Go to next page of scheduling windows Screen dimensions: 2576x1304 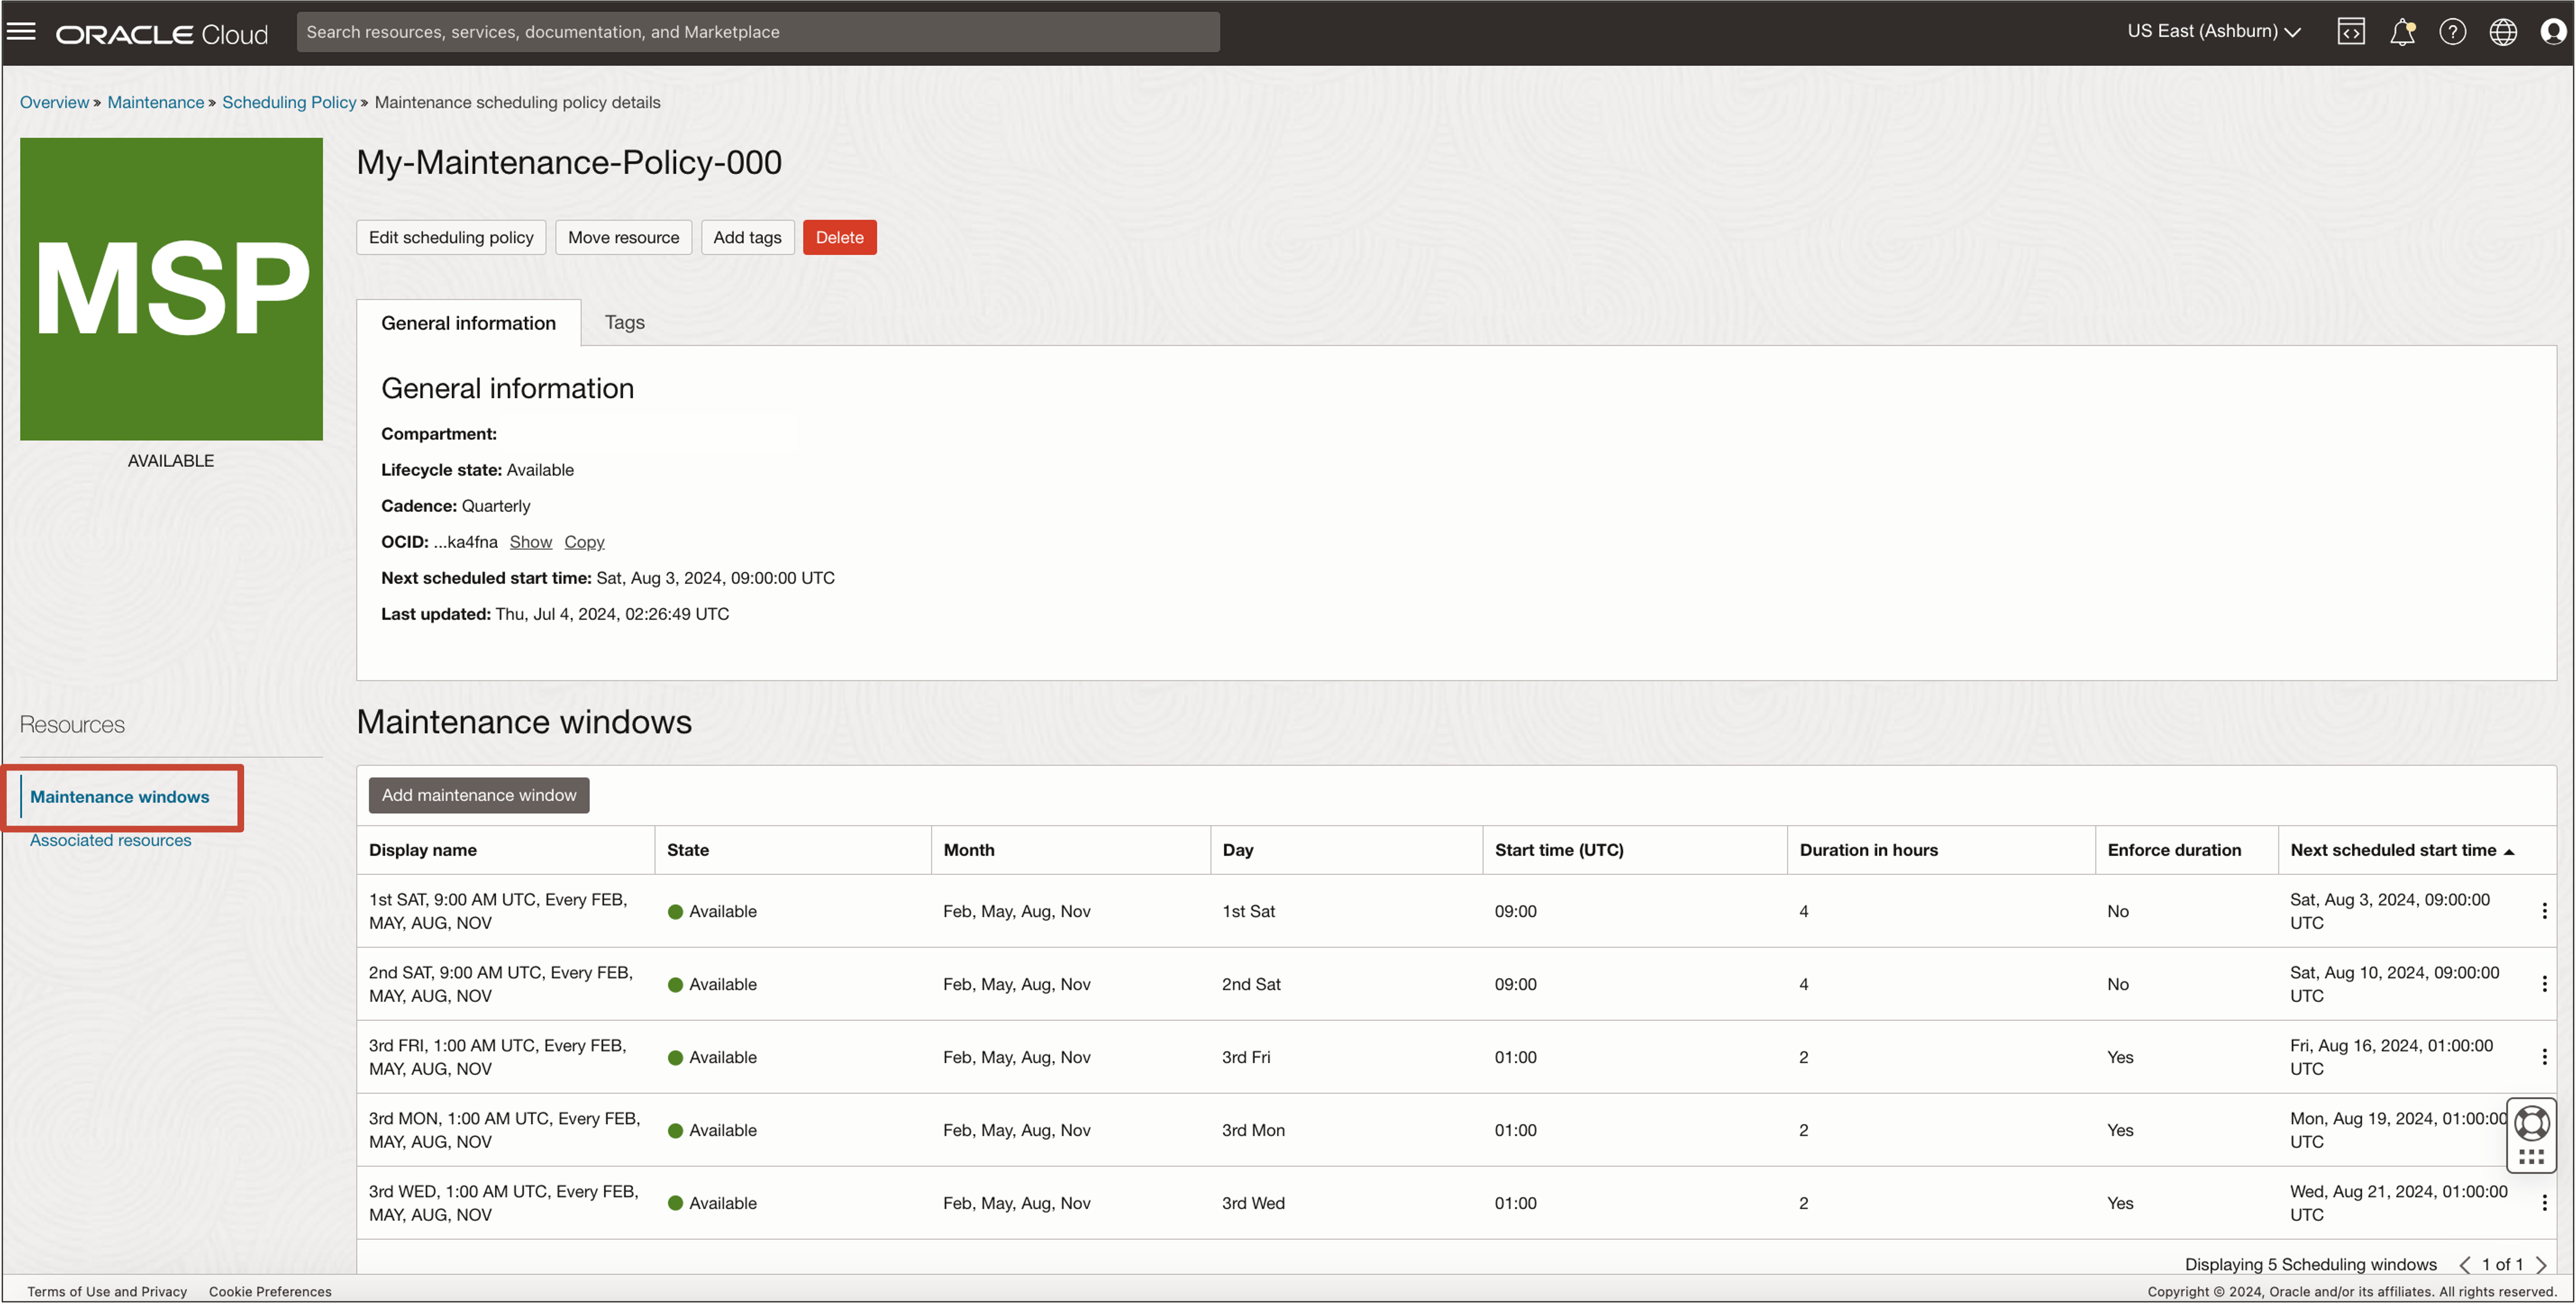pos(2541,1265)
